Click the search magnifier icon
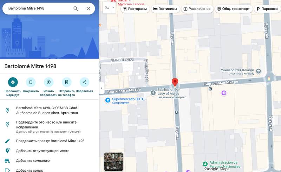This screenshot has height=172, width=281. 76,8
